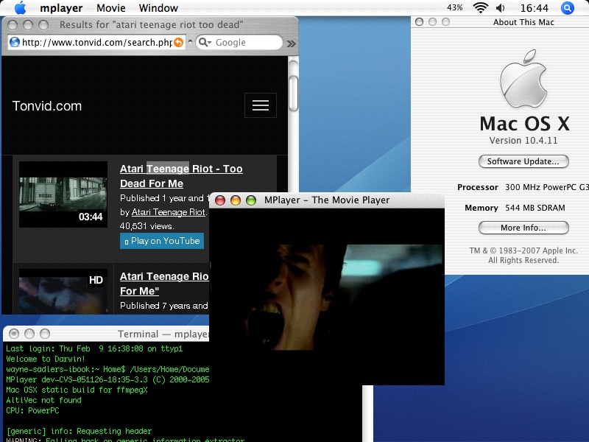Click the MPlayer video playback area
Image resolution: width=589 pixels, height=442 pixels.
pyautogui.click(x=327, y=297)
